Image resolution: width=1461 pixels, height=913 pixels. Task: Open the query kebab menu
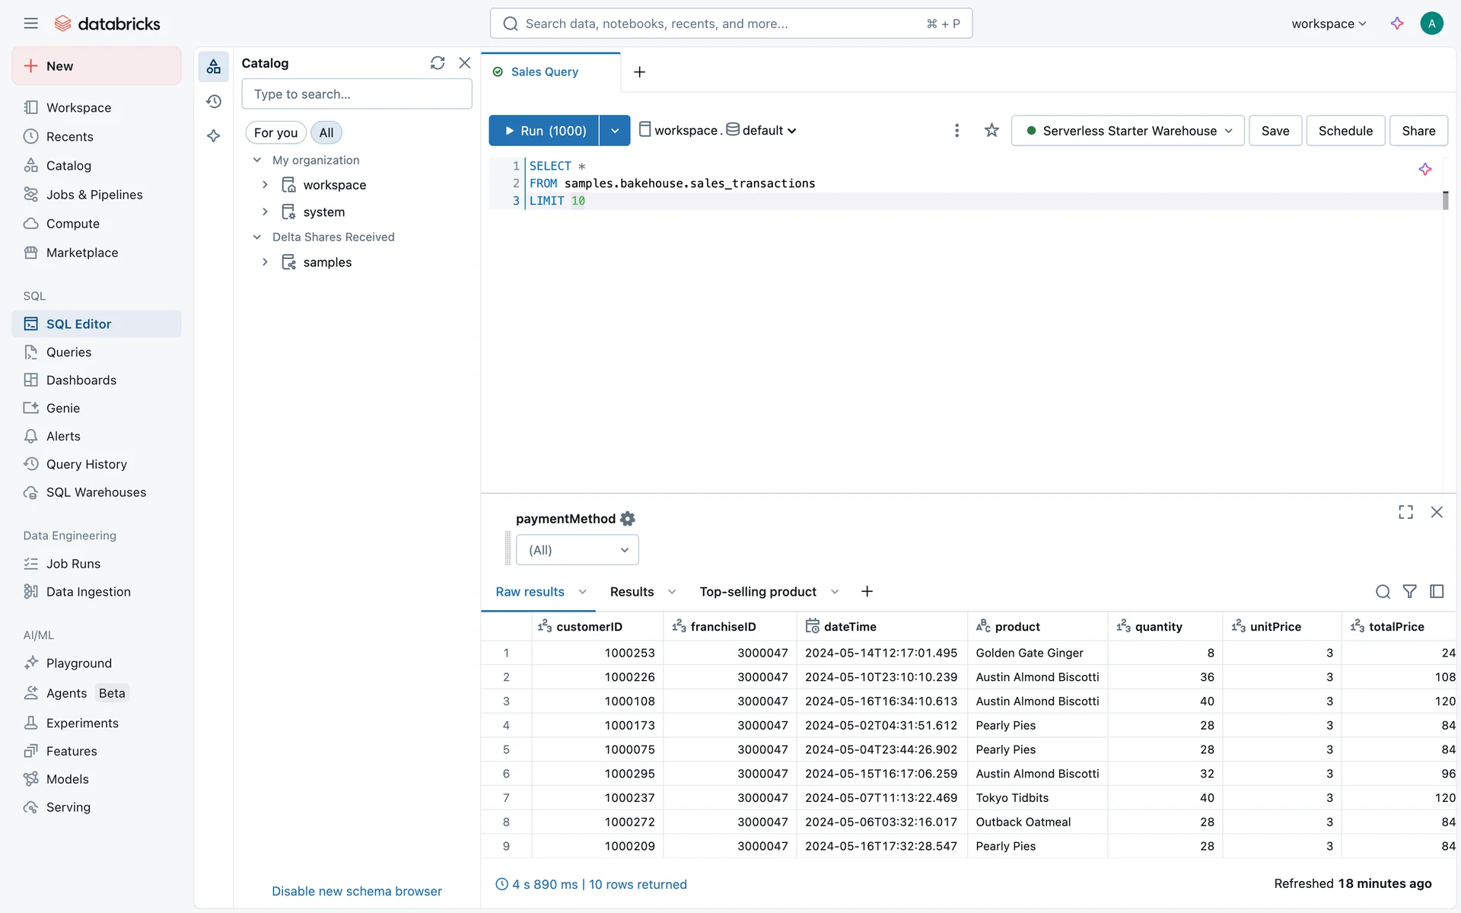tap(956, 131)
